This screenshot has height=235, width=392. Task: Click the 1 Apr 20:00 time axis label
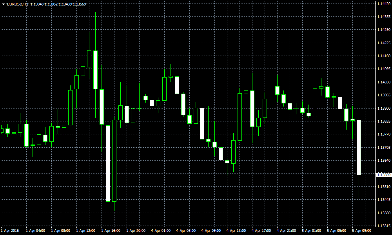(136, 231)
